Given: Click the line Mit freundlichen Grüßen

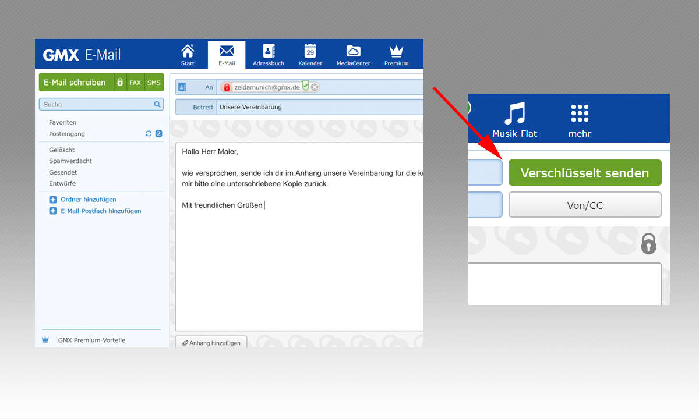Looking at the screenshot, I should coord(222,205).
